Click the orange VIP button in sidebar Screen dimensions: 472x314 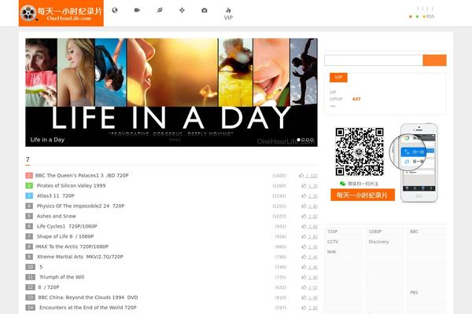click(x=338, y=78)
